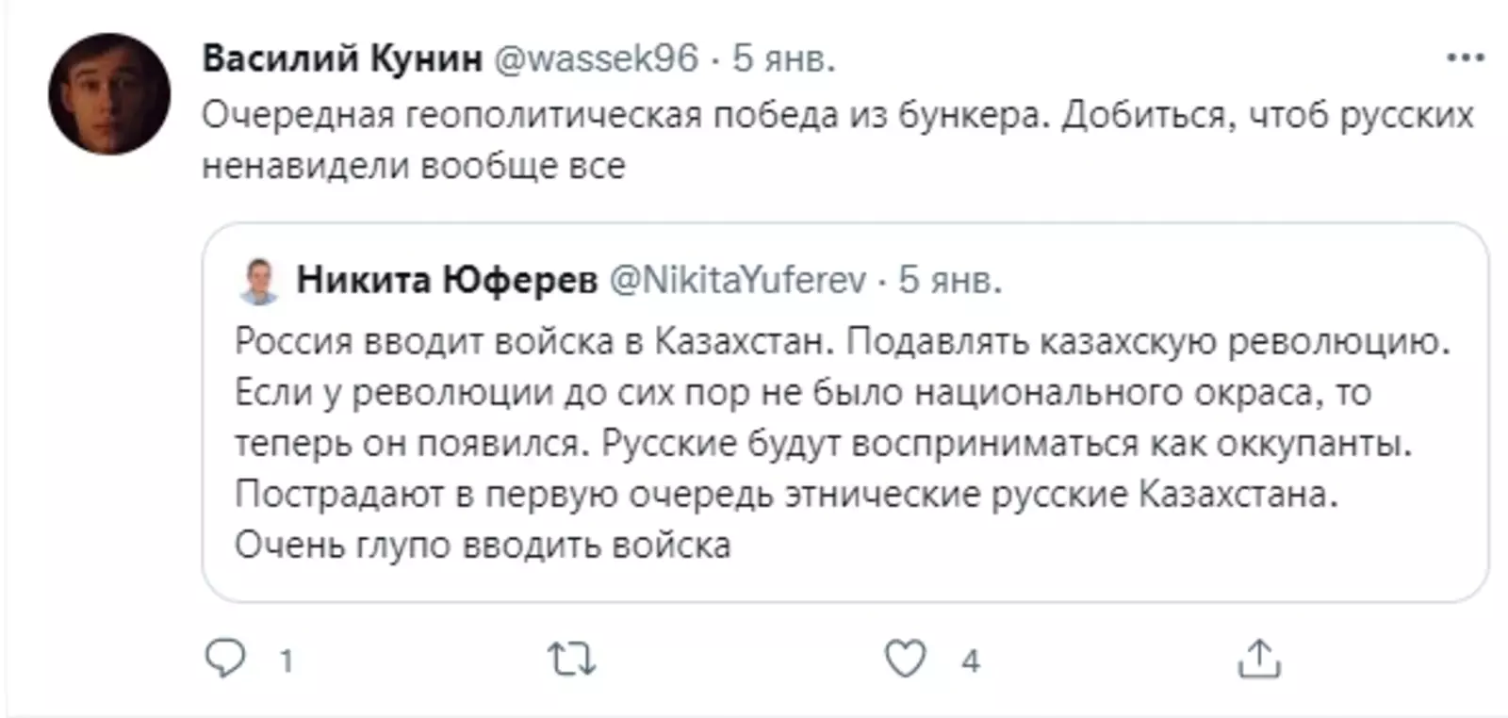Viewport: 1508px width, 718px height.
Task: Click the @NikitaYuferev handle
Action: (738, 280)
